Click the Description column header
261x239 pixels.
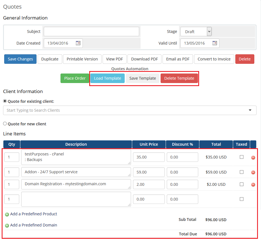pyautogui.click(x=76, y=144)
